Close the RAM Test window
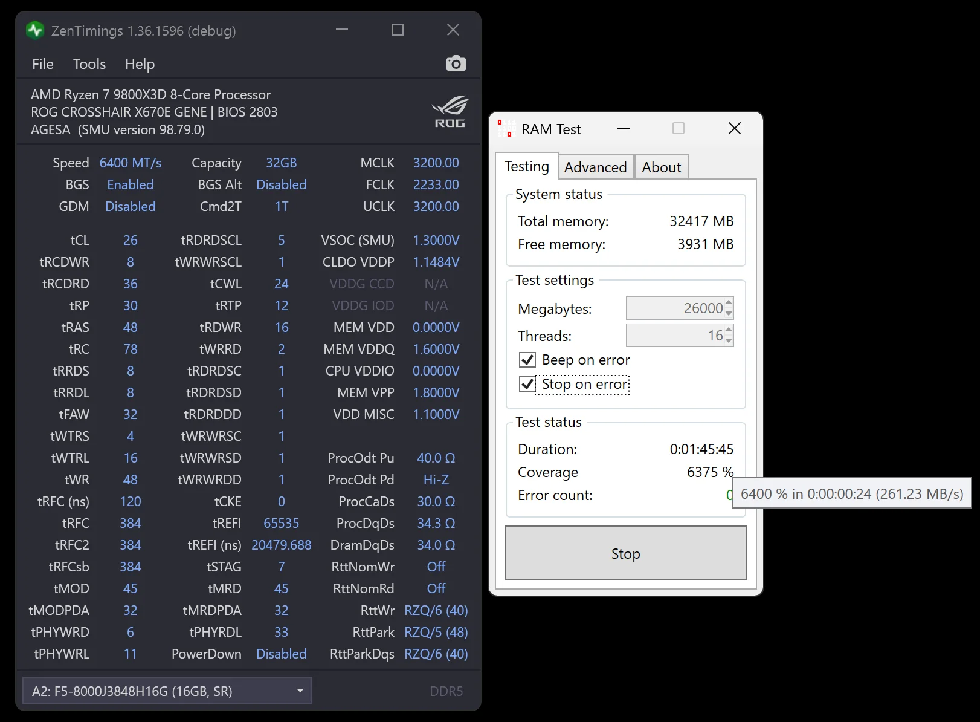 point(735,128)
